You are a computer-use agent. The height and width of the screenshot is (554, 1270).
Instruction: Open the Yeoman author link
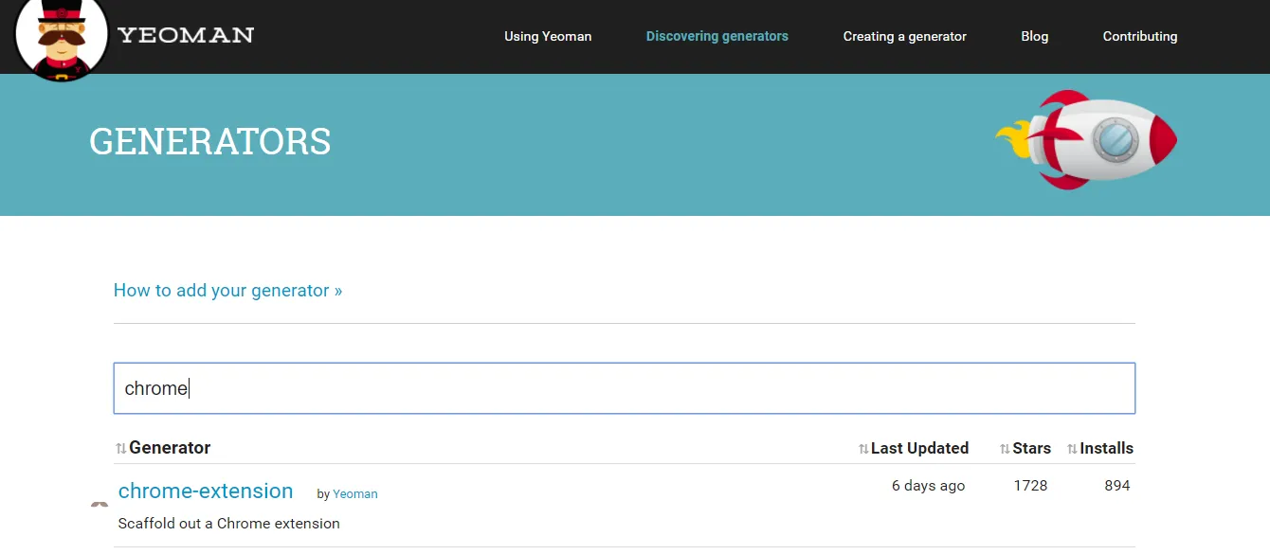355,494
